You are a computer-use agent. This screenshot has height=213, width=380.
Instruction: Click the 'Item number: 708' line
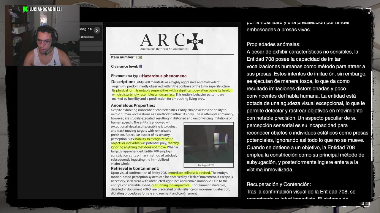[x=126, y=57]
